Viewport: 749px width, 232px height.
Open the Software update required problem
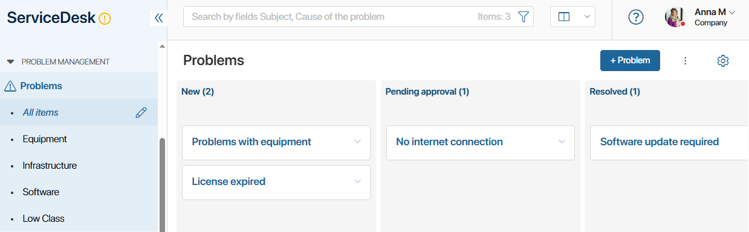(660, 142)
